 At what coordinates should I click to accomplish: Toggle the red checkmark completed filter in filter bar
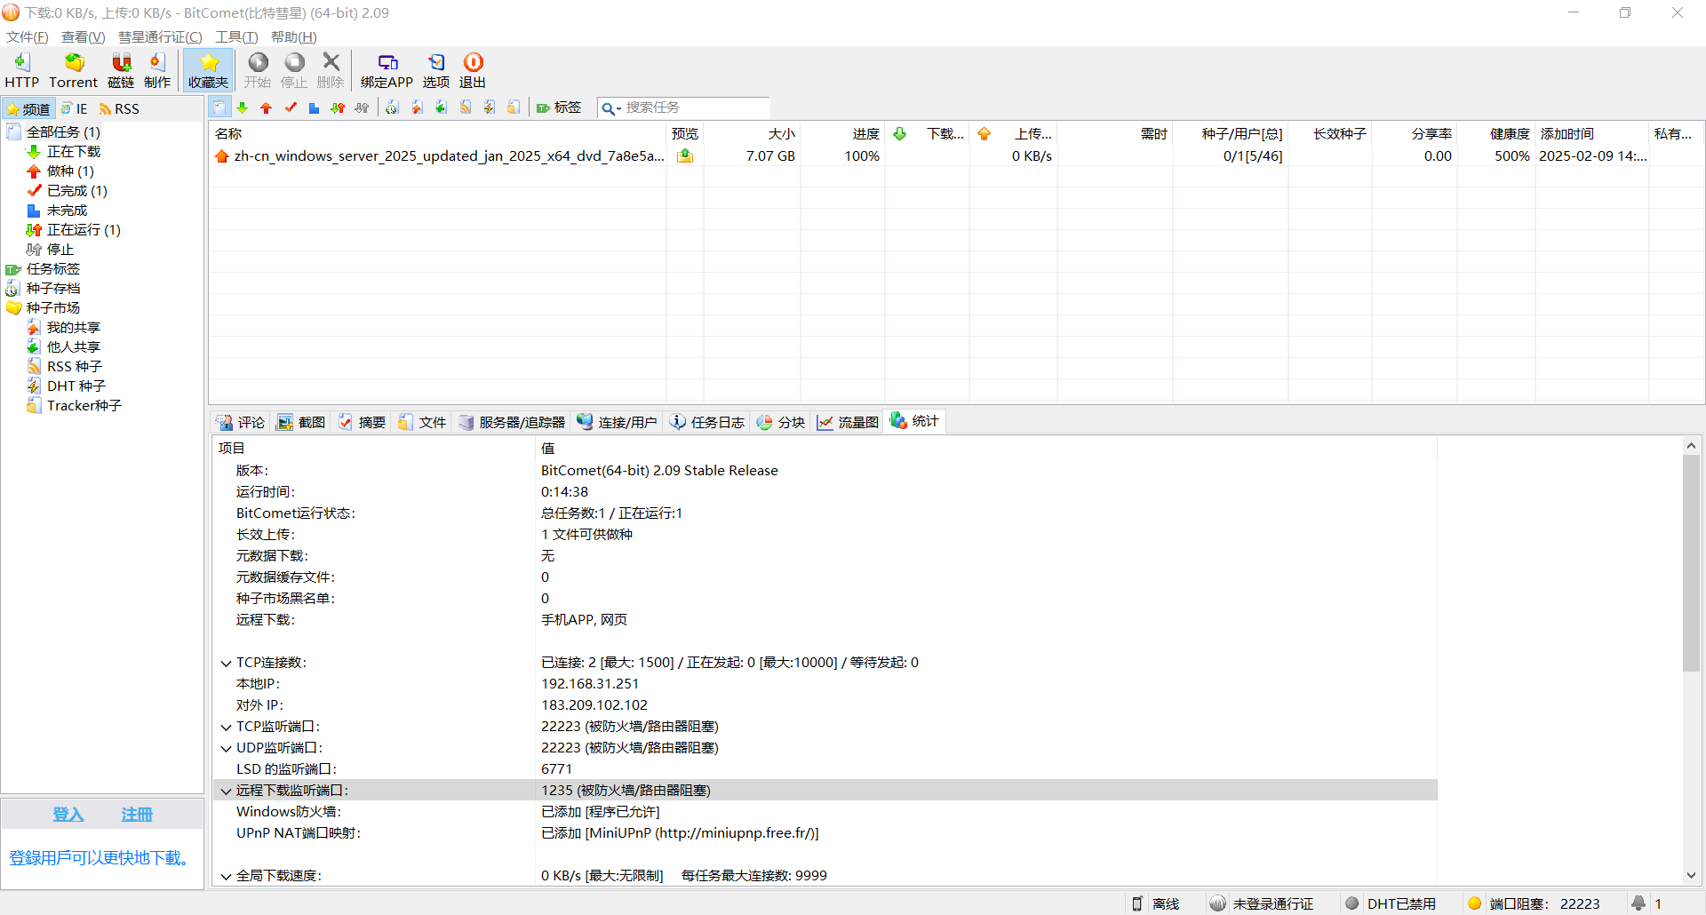tap(290, 107)
